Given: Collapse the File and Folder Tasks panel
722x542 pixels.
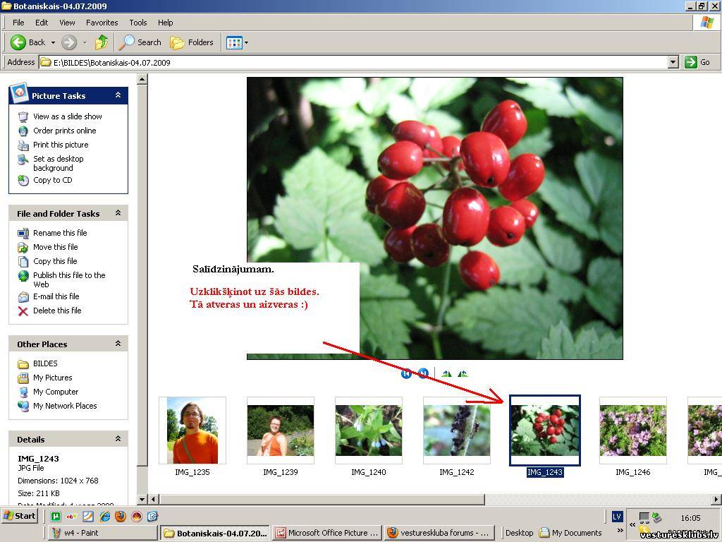Looking at the screenshot, I should tap(118, 213).
